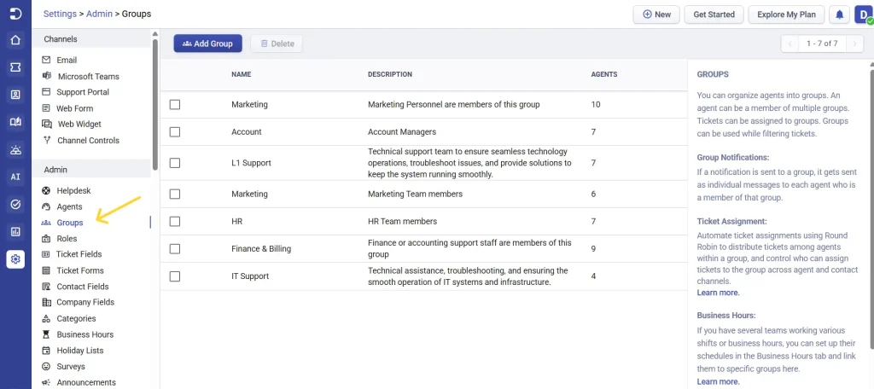Image resolution: width=874 pixels, height=389 pixels.
Task: Open the notifications bell icon
Action: (840, 15)
